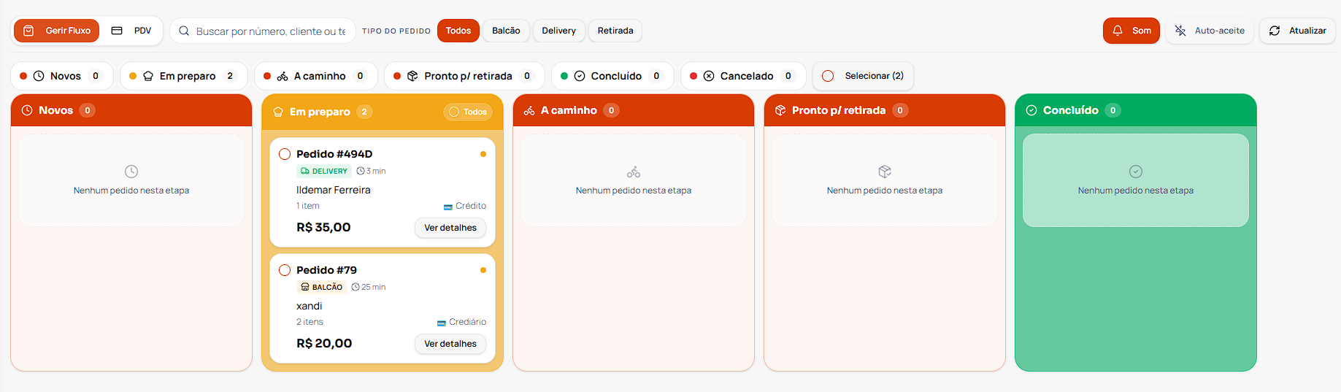The image size is (1341, 392).
Task: Click the Em preparo column chef hat icon
Action: (278, 112)
